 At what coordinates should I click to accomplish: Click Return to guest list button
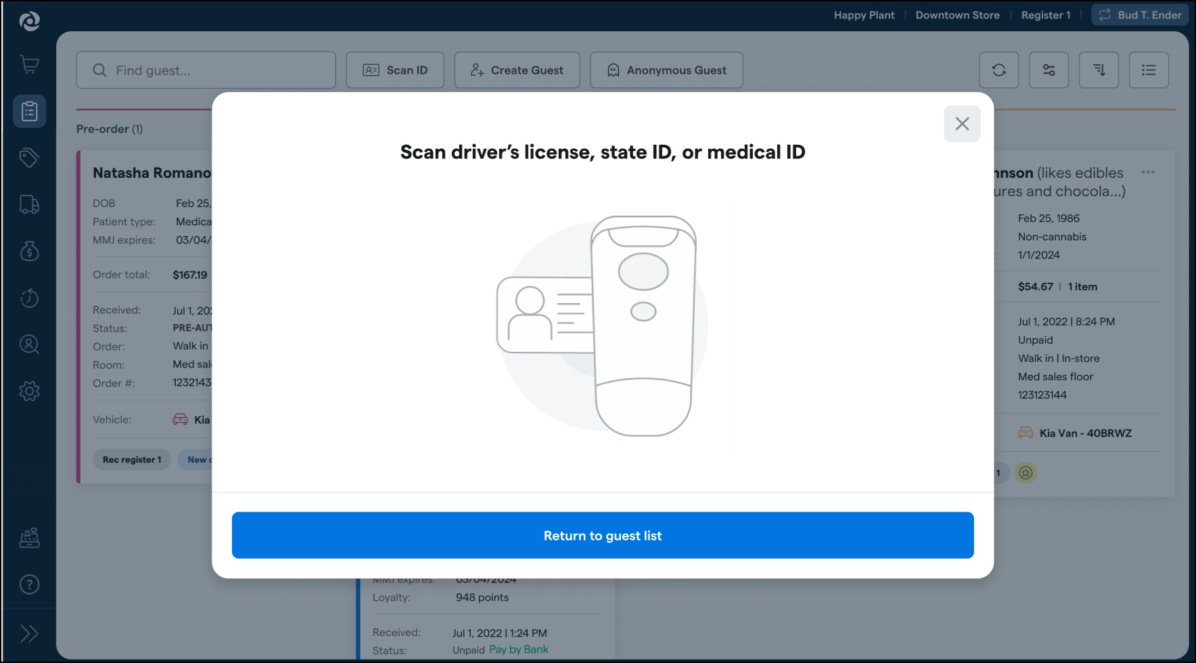[x=603, y=535]
